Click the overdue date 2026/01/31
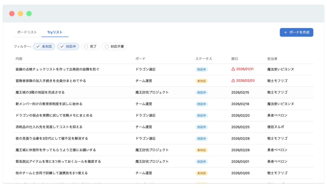Screen dimensions: 327x188 pos(245,69)
